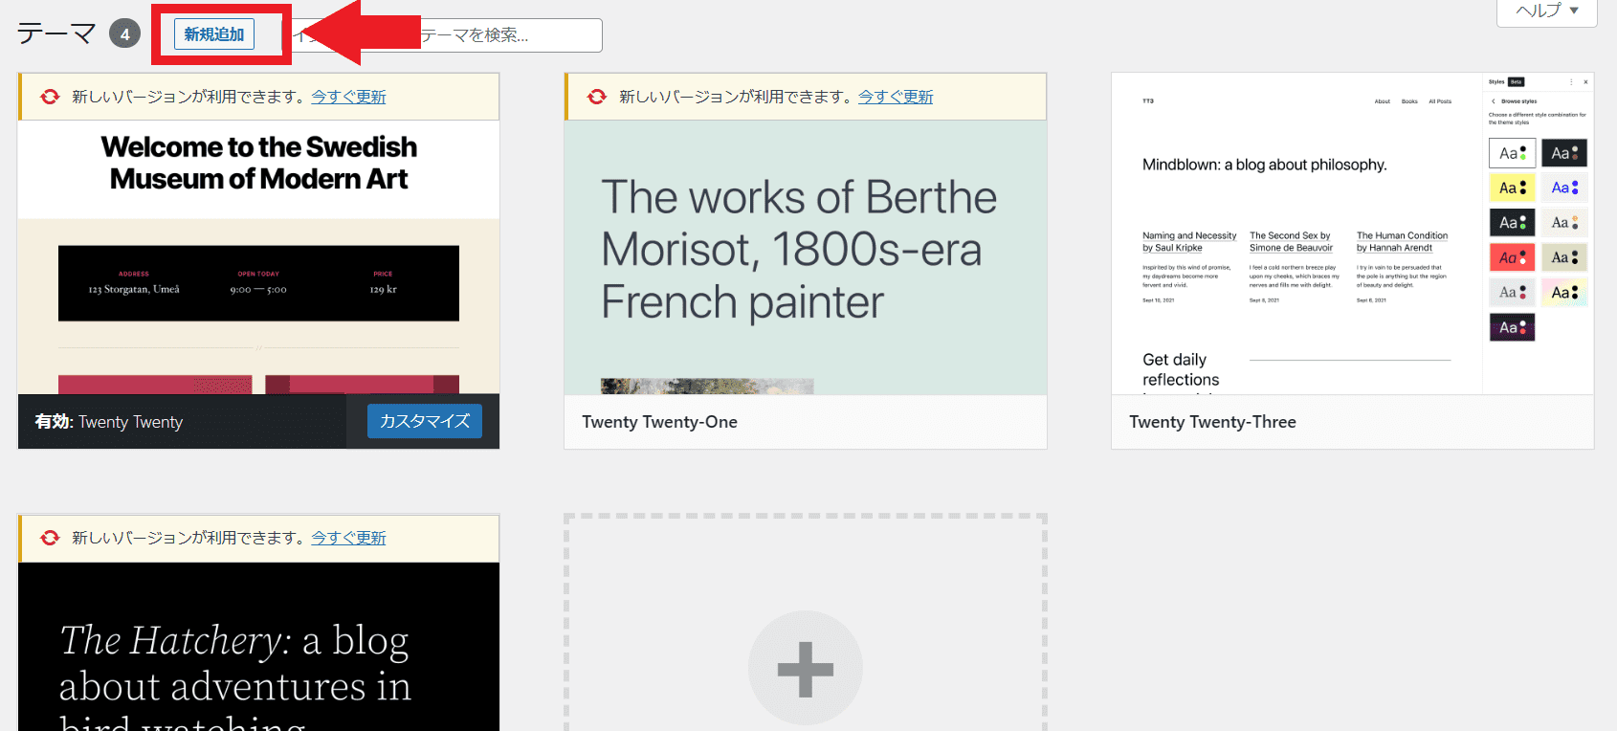Click the Twenty Twenty-One theme name
Image resolution: width=1617 pixels, height=731 pixels.
pos(660,422)
